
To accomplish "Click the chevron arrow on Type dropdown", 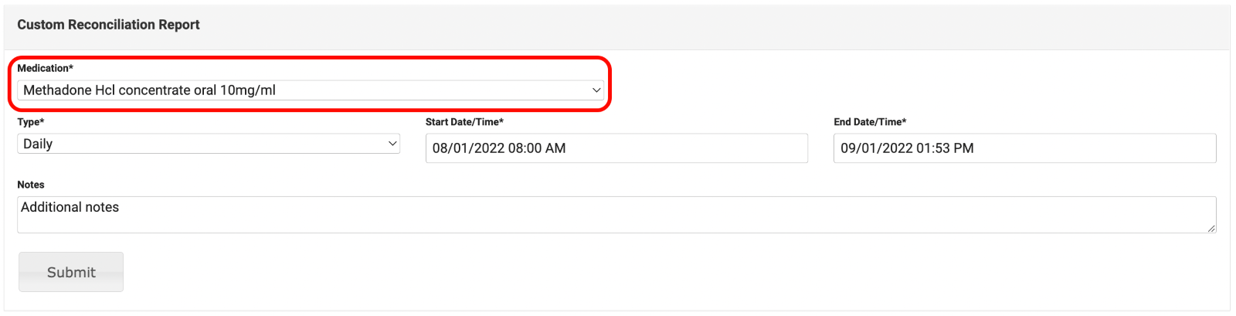I will [392, 144].
